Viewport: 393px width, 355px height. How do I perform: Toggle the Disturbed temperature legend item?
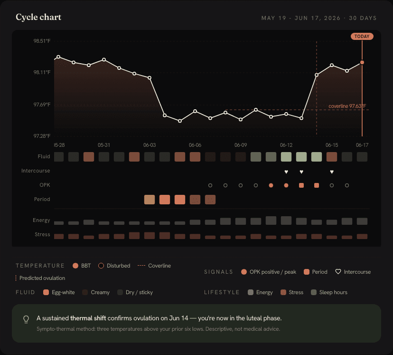point(114,266)
